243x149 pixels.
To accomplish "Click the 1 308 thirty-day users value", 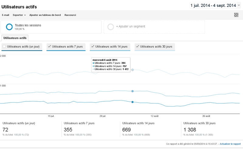I will [190, 130].
